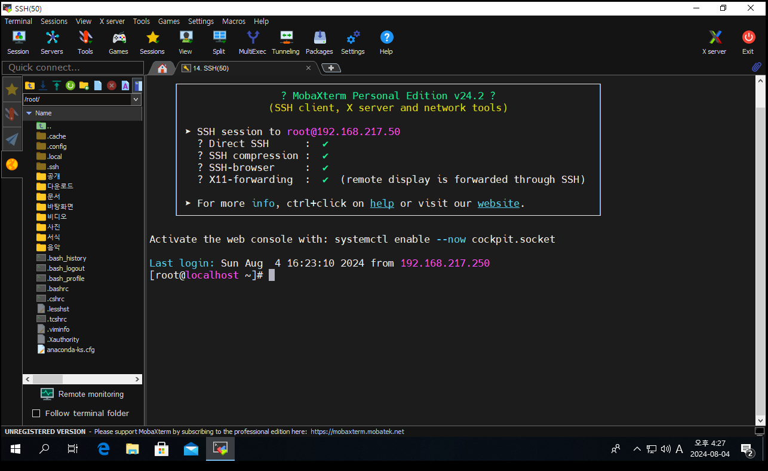Click the Remote monitoring button

tap(82, 394)
